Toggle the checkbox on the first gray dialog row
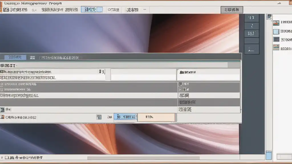Viewport: 292px width, 164px height. pyautogui.click(x=2, y=84)
